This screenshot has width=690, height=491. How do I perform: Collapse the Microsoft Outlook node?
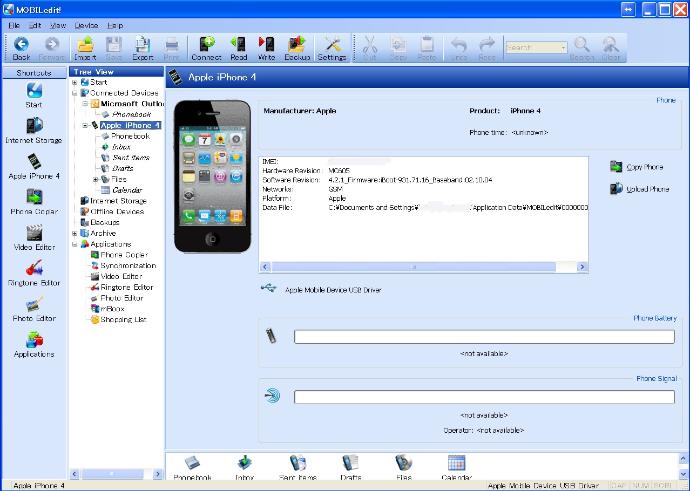(x=85, y=104)
